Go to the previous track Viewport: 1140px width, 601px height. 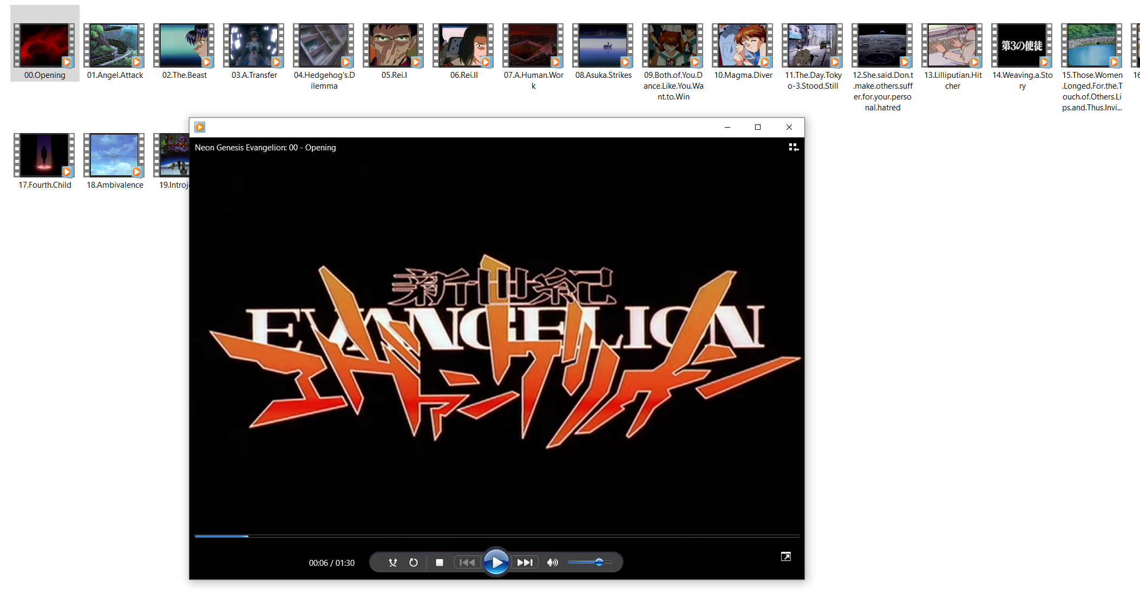pos(467,563)
